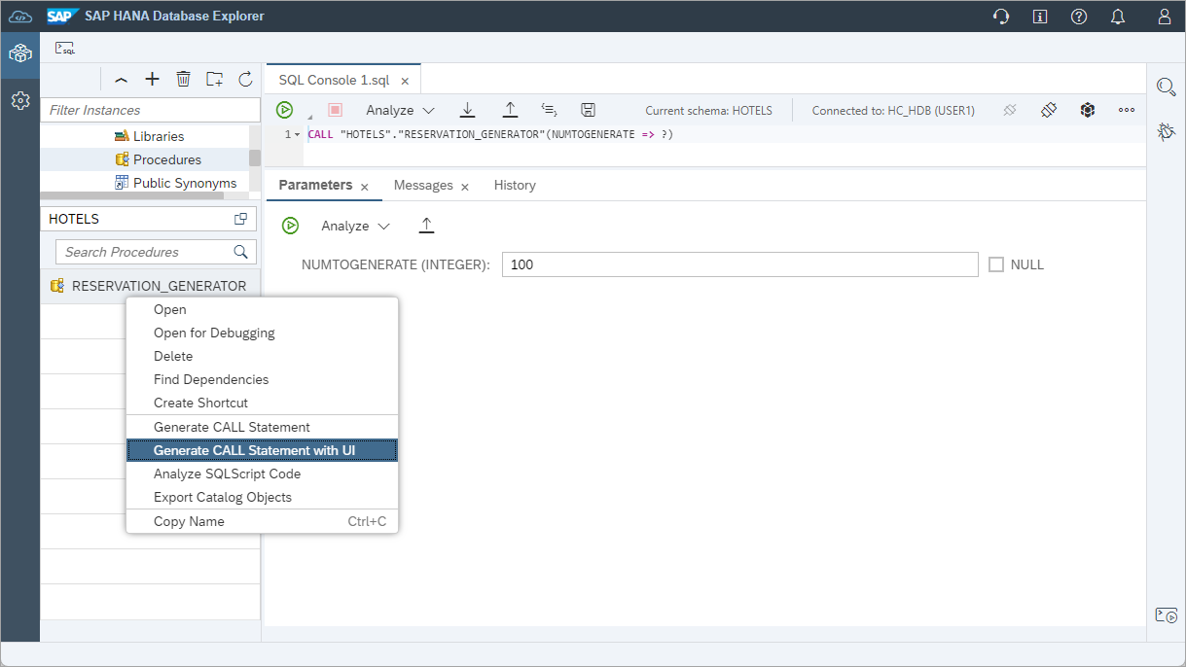Viewport: 1186px width, 667px height.
Task: Refresh the instance list
Action: (245, 80)
